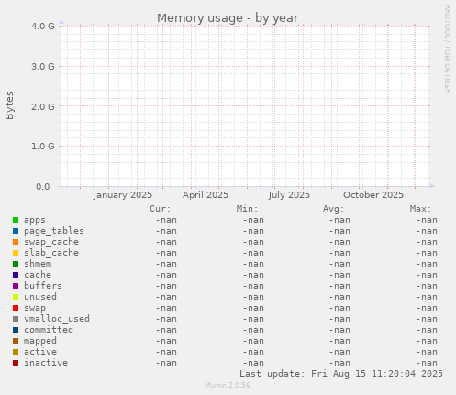The image size is (456, 395).
Task: Click the 'July 2025' x-axis label
Action: pos(289,195)
